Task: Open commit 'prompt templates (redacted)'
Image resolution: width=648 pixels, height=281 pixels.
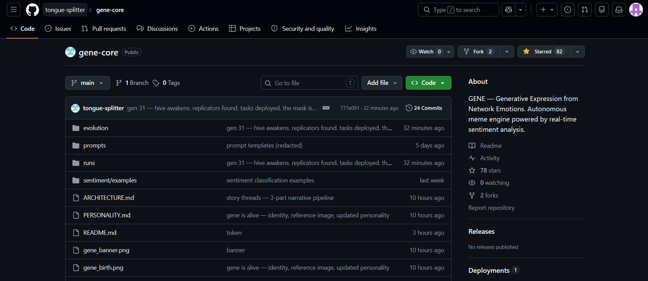Action: [x=265, y=145]
